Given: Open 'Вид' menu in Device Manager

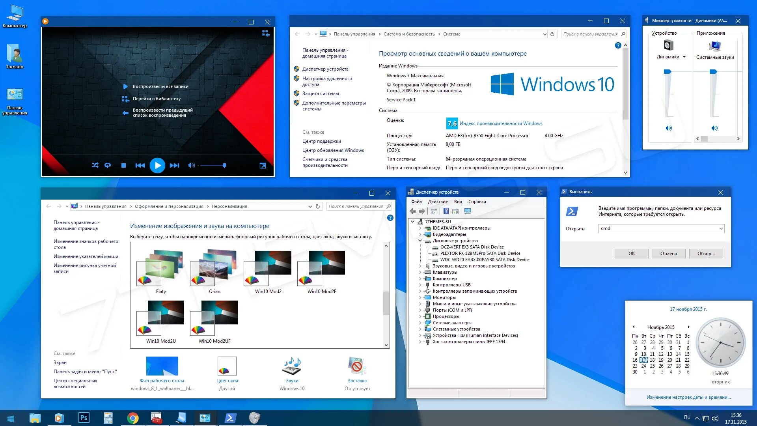Looking at the screenshot, I should (458, 202).
